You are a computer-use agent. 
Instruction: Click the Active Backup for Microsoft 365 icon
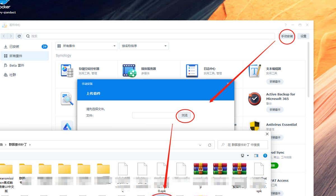tap(254, 98)
